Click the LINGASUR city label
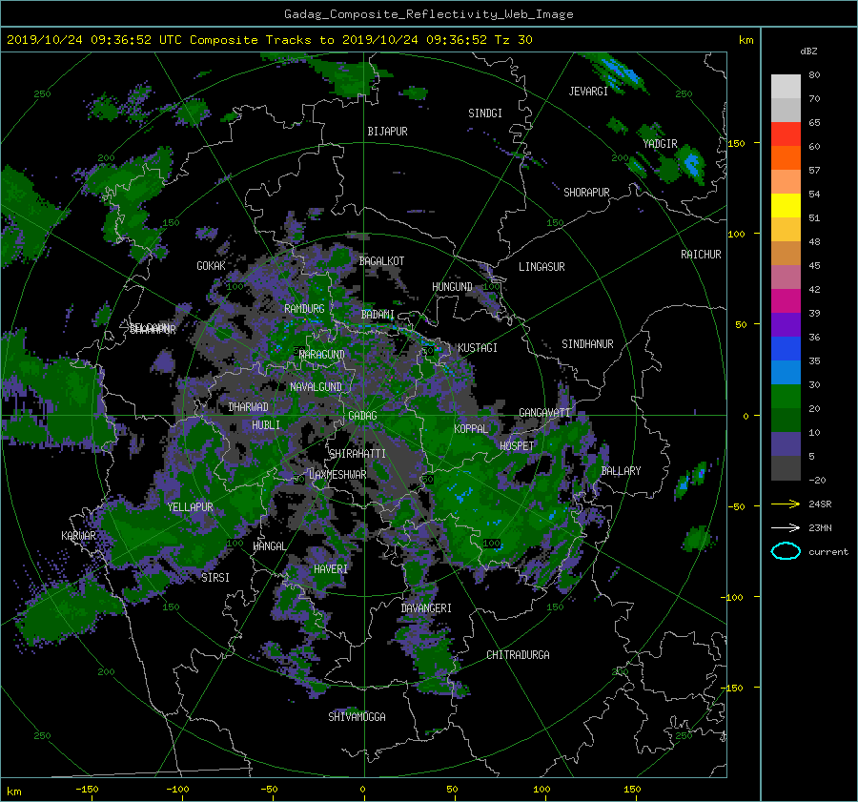858x802 pixels. [541, 267]
